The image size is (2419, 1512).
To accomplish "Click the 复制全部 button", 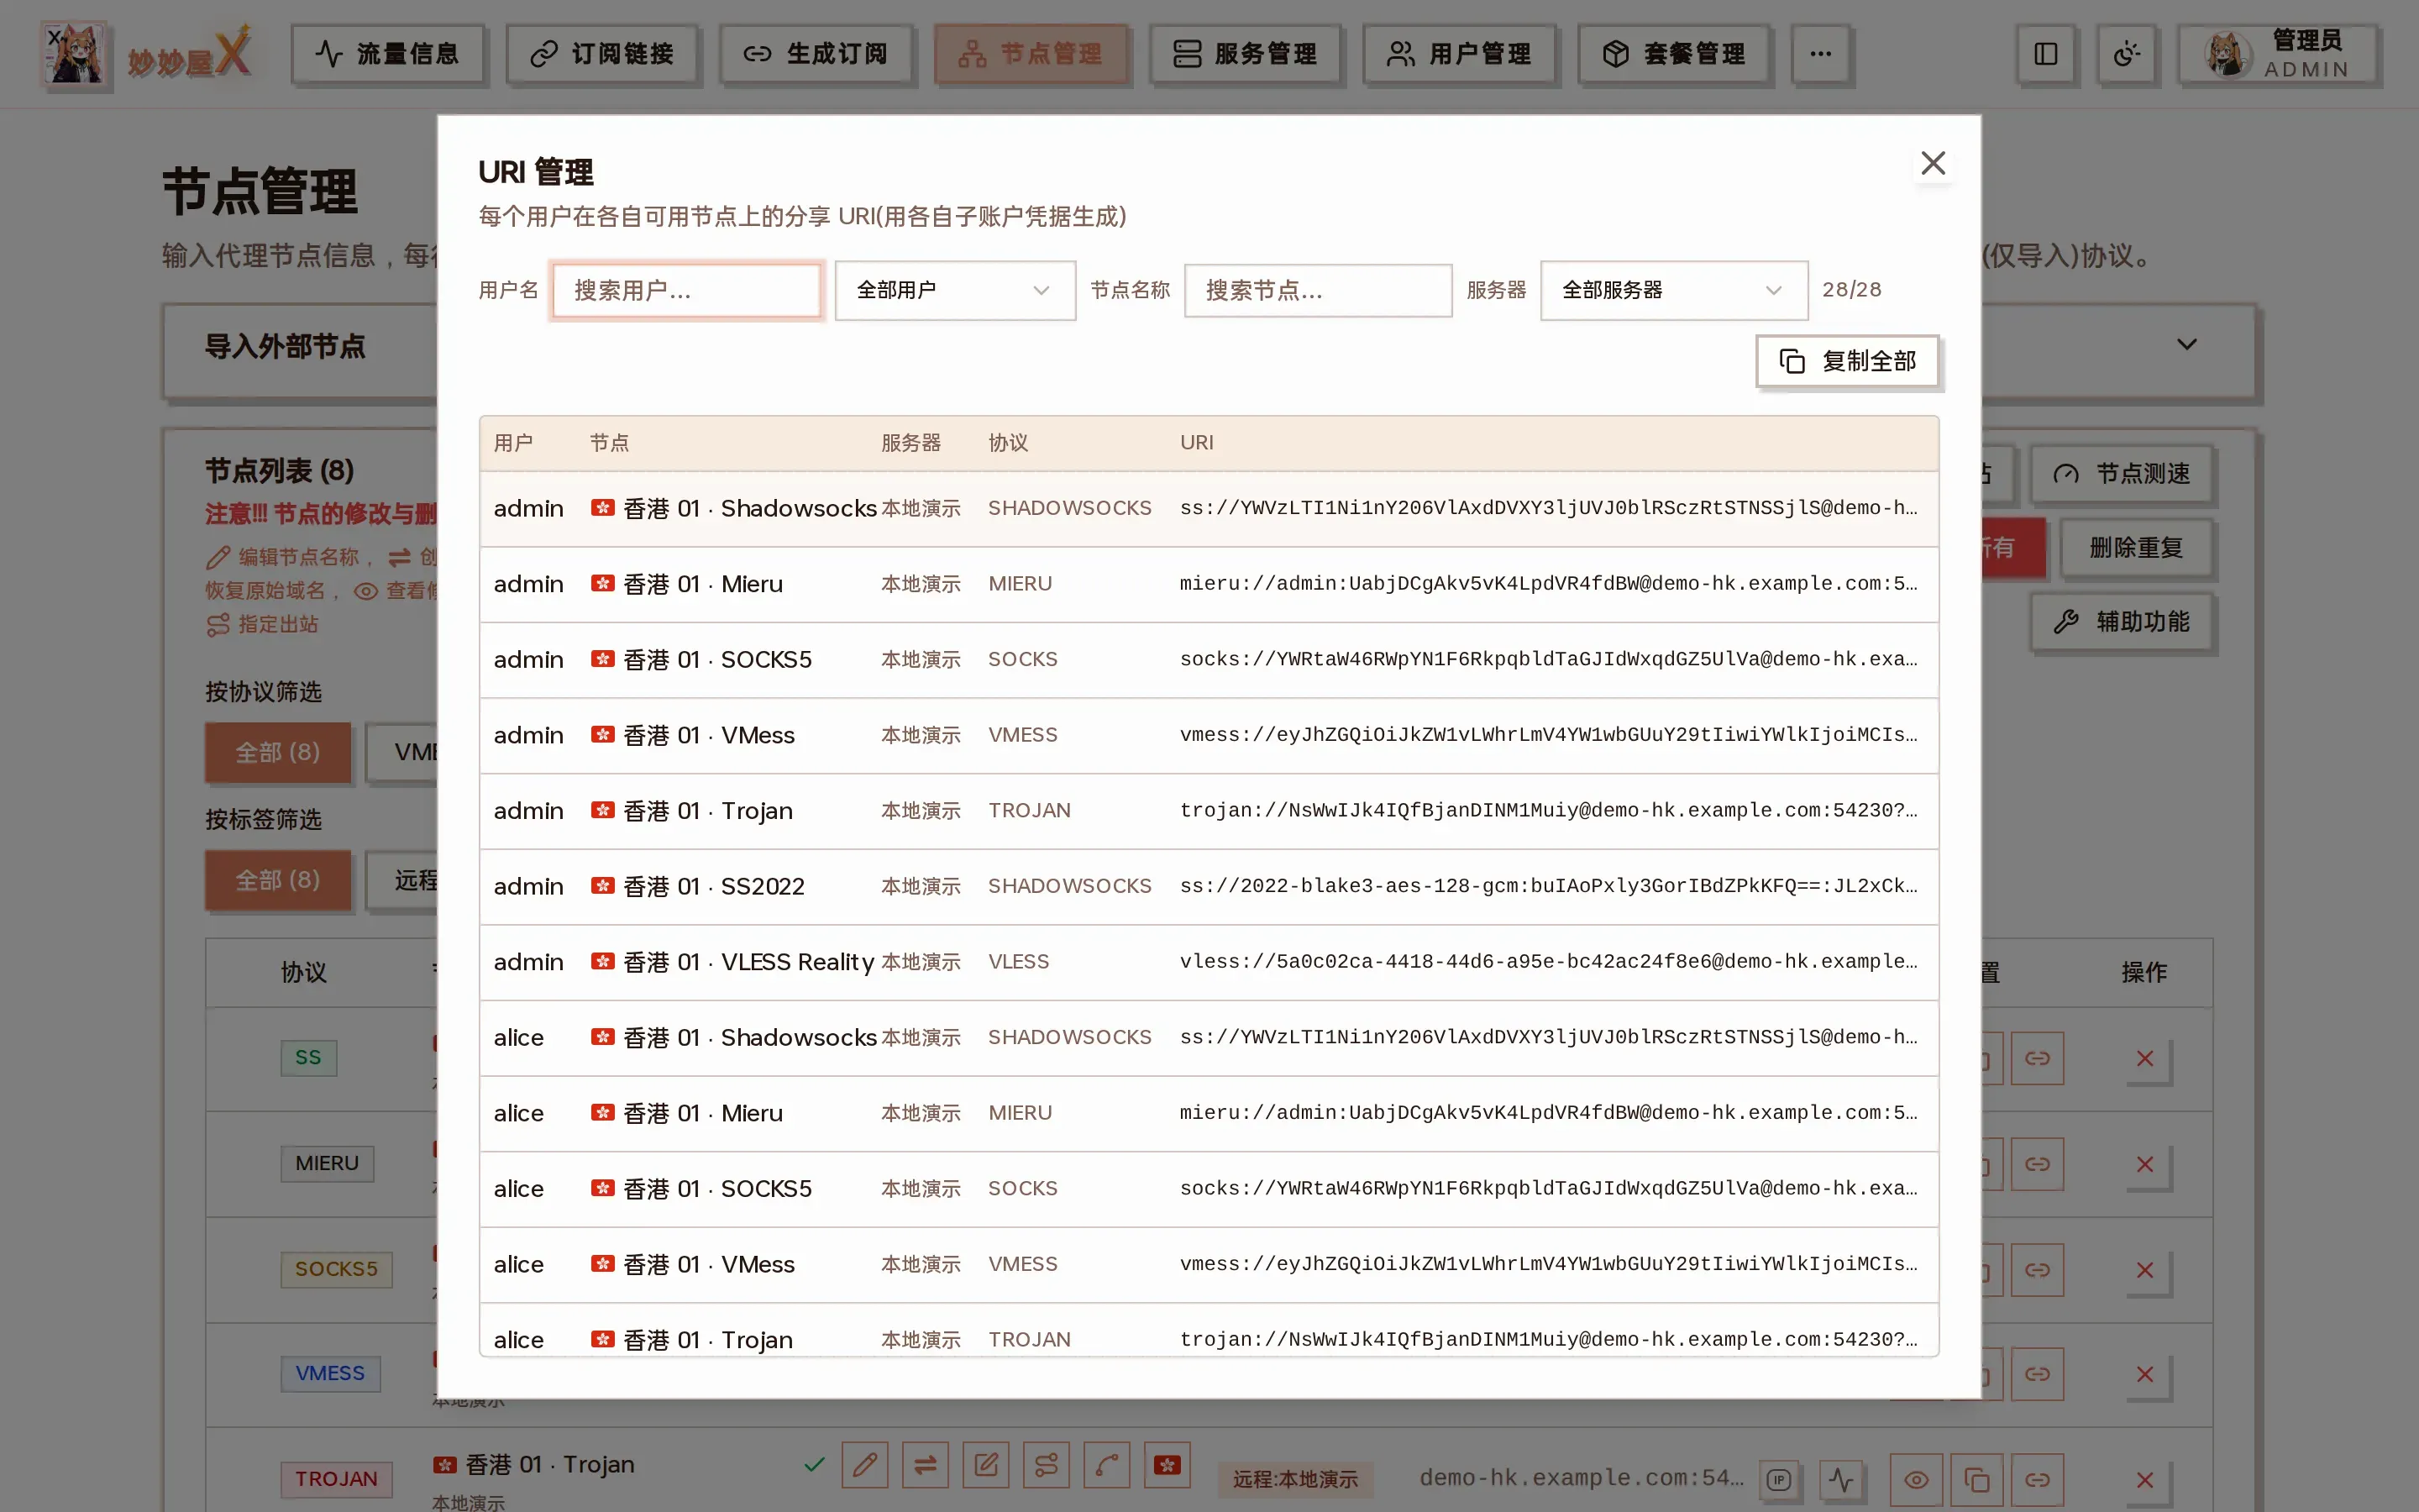I will 1847,361.
